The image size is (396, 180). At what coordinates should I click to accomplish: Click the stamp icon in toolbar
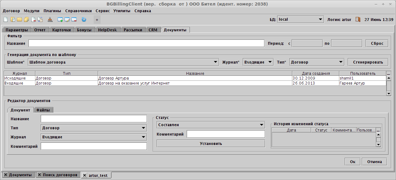click(x=50, y=19)
